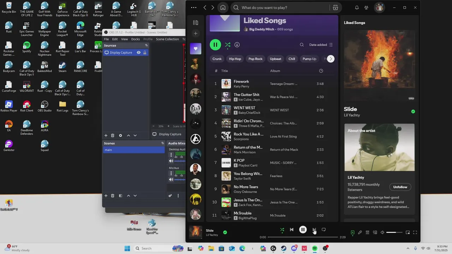
Task: Open OBS Docks menu
Action: click(x=136, y=39)
